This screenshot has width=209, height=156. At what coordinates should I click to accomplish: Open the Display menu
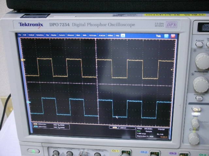(54, 35)
